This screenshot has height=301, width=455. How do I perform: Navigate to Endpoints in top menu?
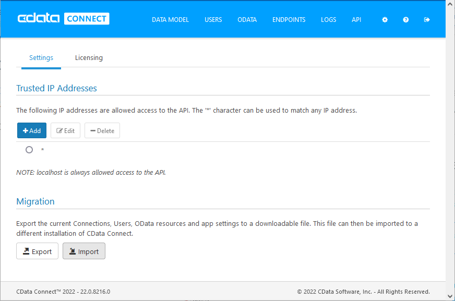pyautogui.click(x=289, y=20)
